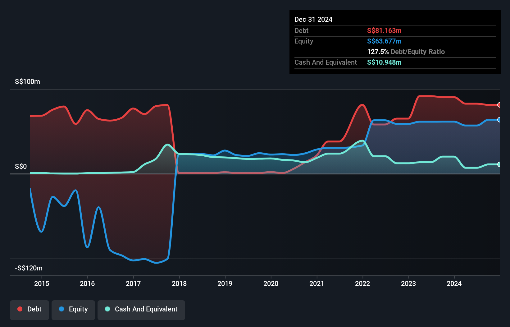Select the 2018 label on the x-axis

point(179,283)
